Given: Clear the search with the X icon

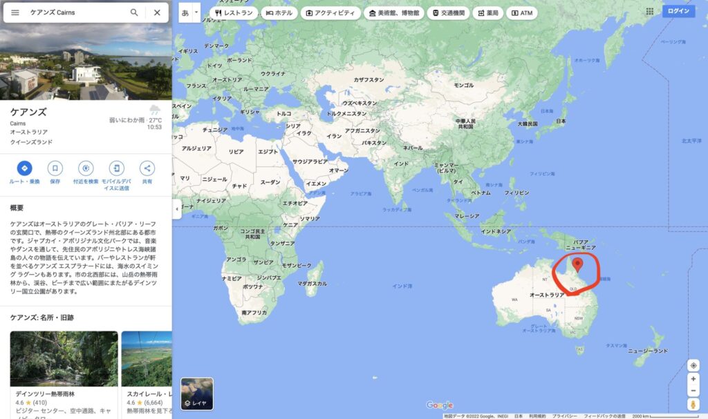Looking at the screenshot, I should point(157,12).
